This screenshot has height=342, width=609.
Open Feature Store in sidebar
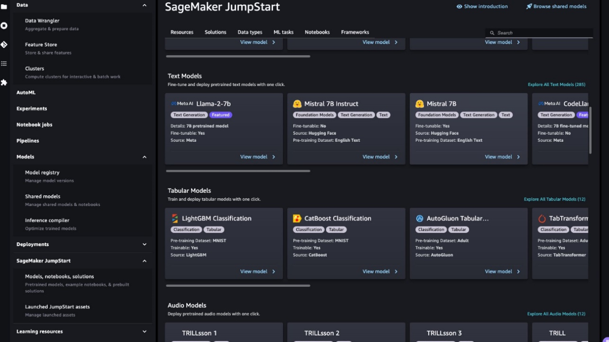pos(41,45)
